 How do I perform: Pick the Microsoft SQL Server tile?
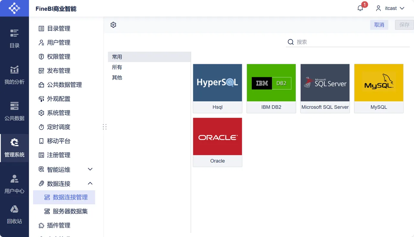point(325,88)
